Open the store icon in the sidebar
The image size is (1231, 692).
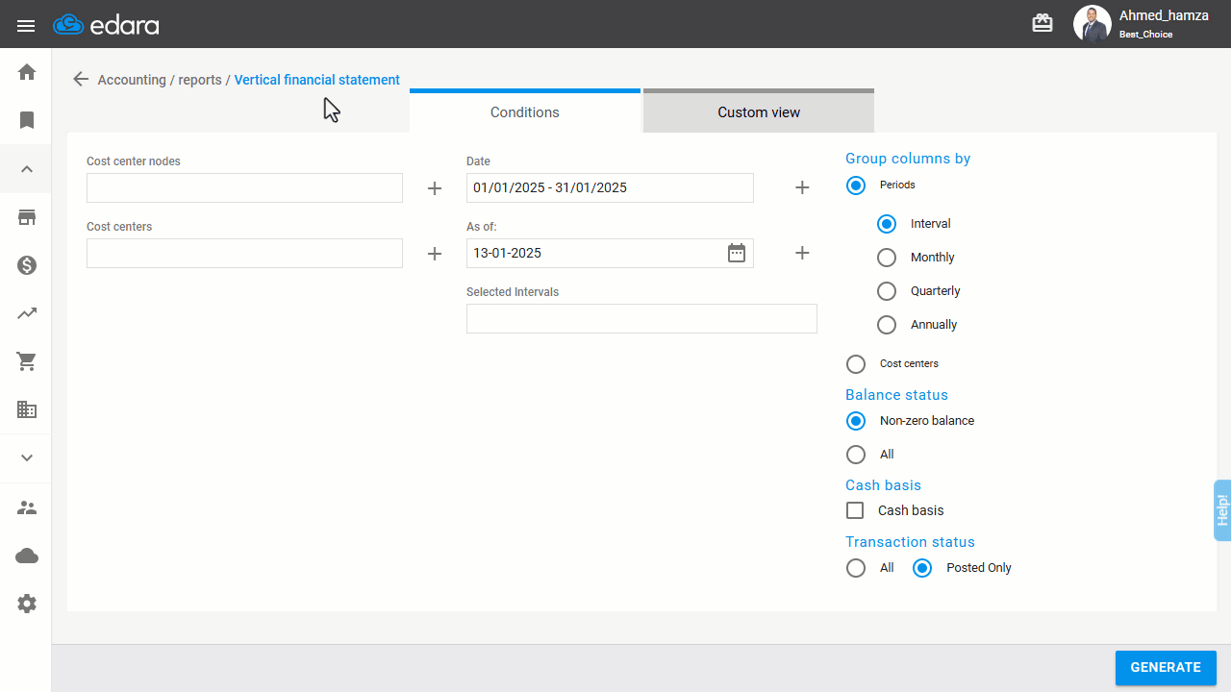(x=27, y=217)
